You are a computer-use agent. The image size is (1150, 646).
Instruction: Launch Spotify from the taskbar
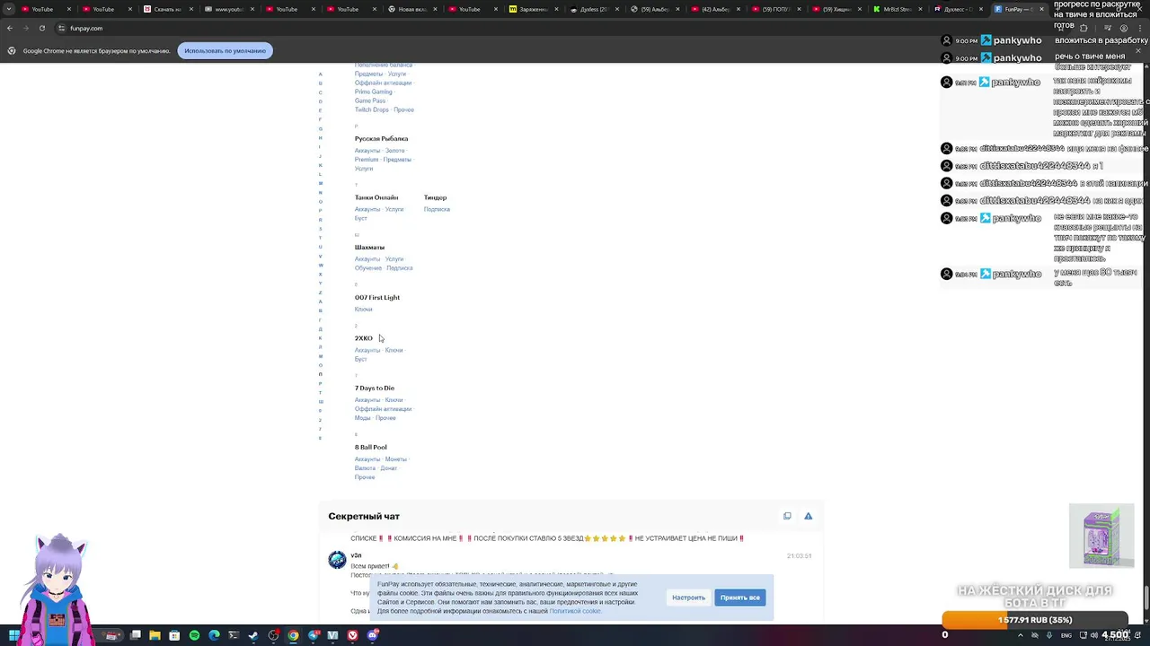(x=194, y=635)
